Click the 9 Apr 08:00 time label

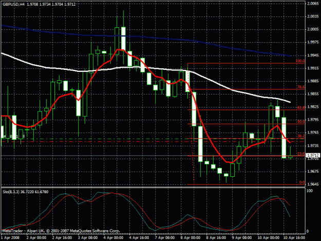pos(242,238)
